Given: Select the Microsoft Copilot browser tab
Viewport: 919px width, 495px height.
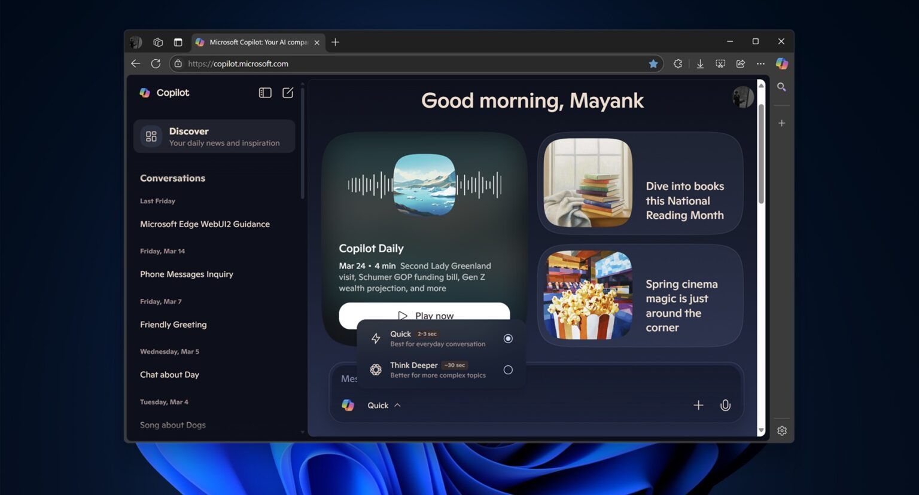Looking at the screenshot, I should 258,42.
